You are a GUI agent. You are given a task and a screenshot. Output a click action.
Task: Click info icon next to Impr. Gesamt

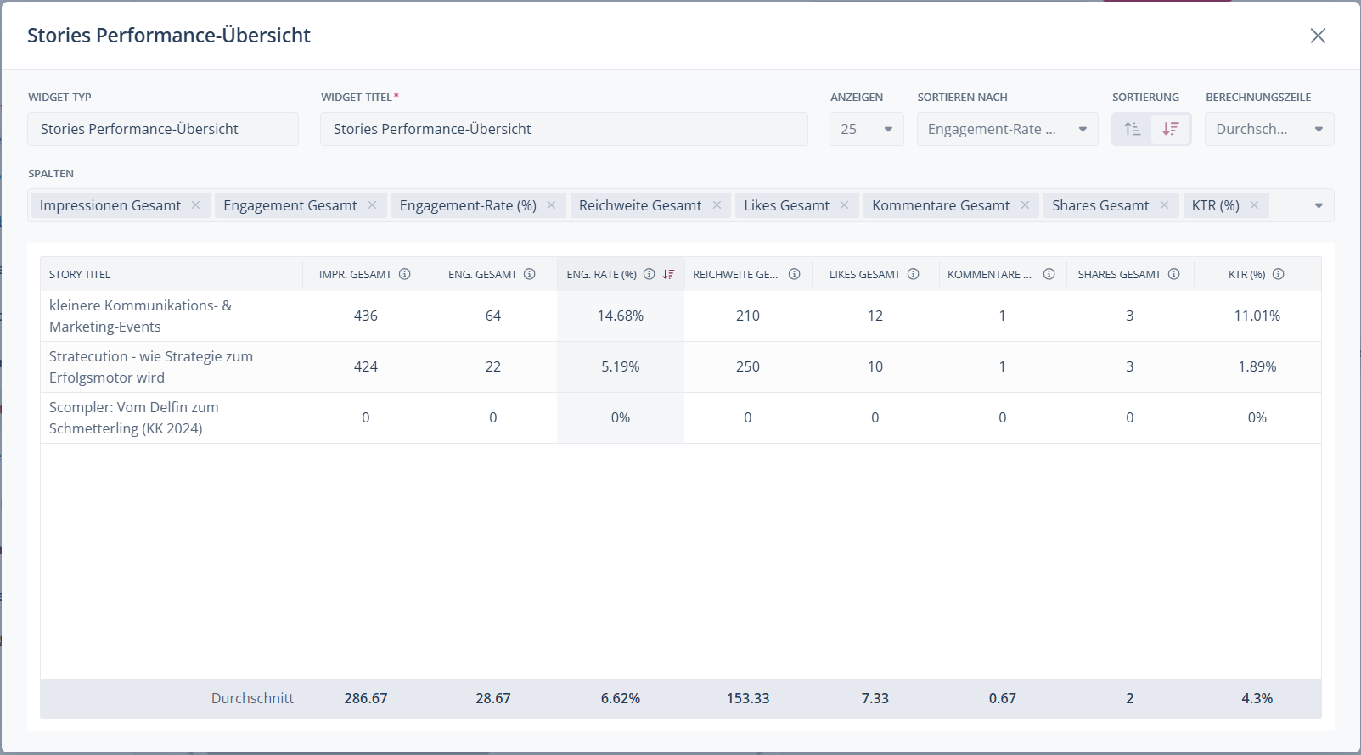(x=405, y=274)
